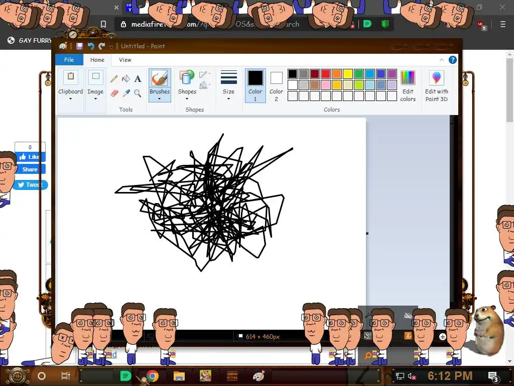
Task: Pick the purple color swatch
Action: [392, 74]
